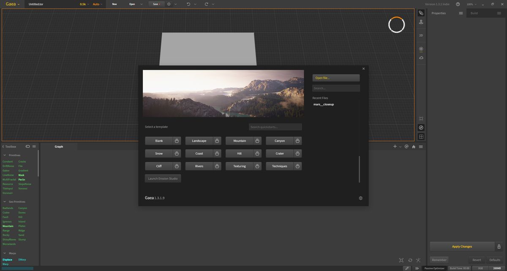
Task: Open the sun lighting settings icon
Action: [421, 49]
